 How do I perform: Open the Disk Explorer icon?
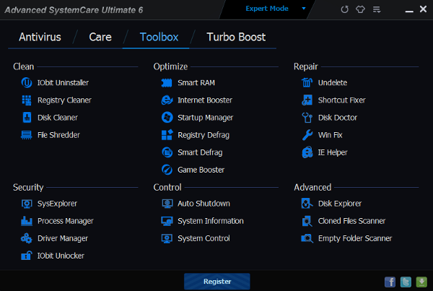[x=307, y=204]
